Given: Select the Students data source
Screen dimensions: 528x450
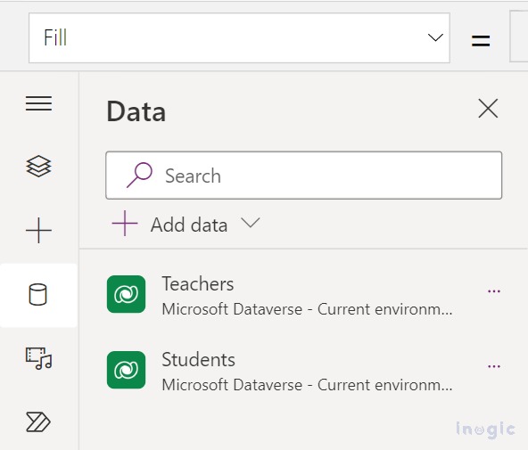Looking at the screenshot, I should pos(304,371).
